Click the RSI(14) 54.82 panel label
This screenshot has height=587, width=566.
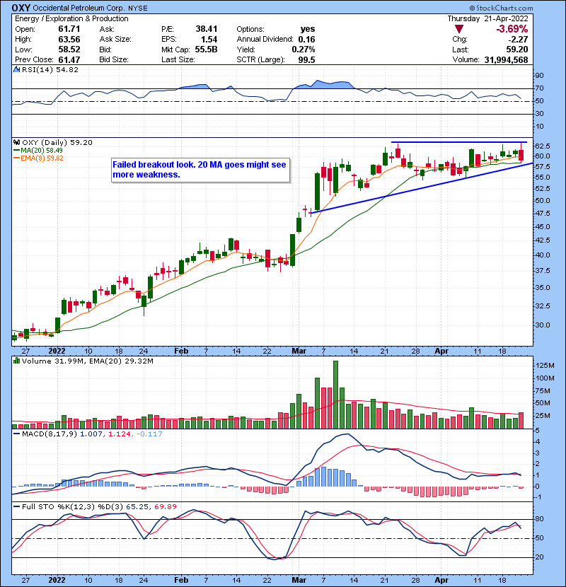pos(50,69)
